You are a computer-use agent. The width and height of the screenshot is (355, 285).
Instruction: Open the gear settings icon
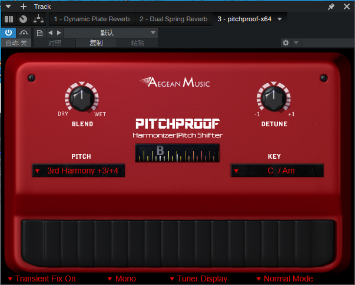point(286,42)
